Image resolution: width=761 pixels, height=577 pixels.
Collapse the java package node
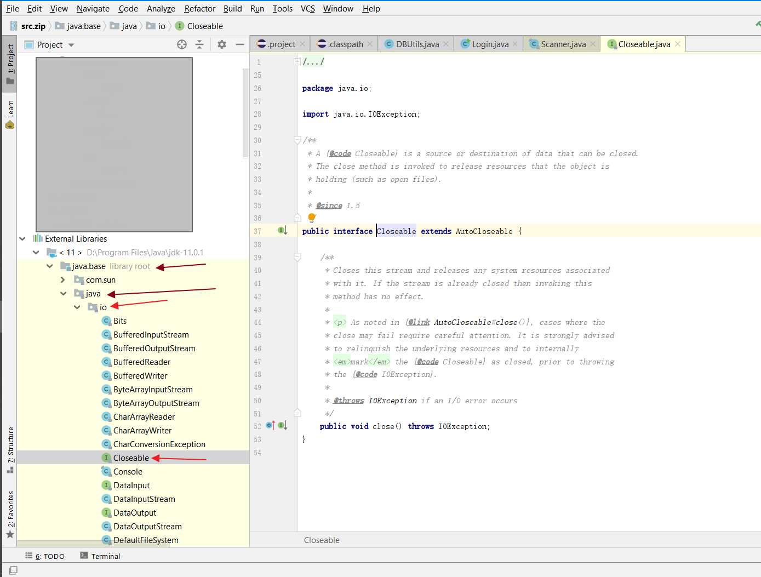pos(64,293)
